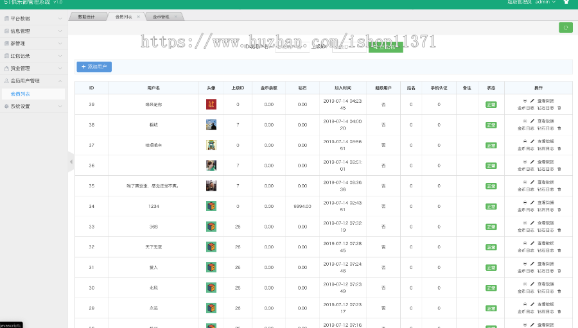Click the circle minus icon for user ID 37
This screenshot has width=578, height=328.
525,141
